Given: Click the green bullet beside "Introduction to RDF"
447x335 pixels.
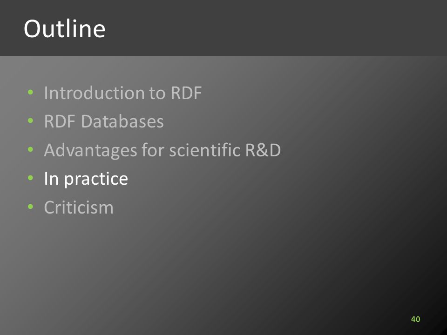Looking at the screenshot, I should tap(31, 92).
